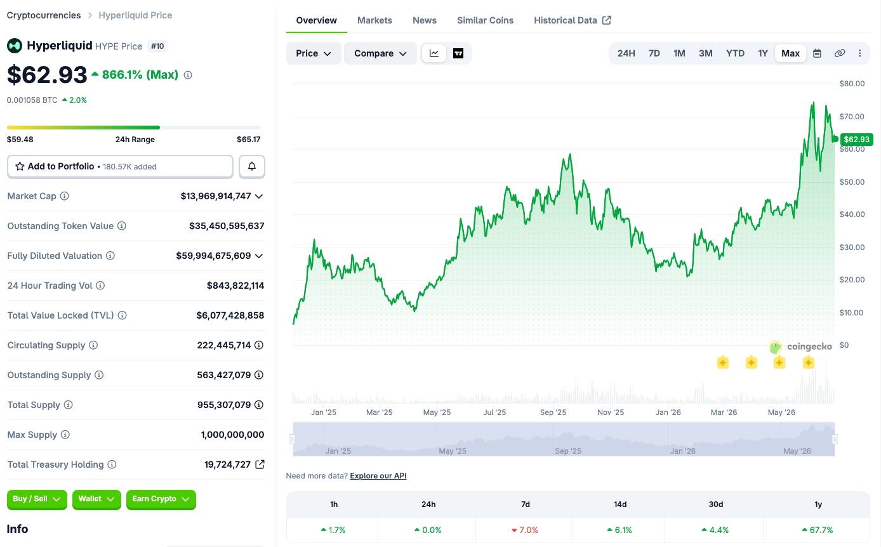Click the right navigator range handle
This screenshot has width=881, height=547.
(835, 439)
